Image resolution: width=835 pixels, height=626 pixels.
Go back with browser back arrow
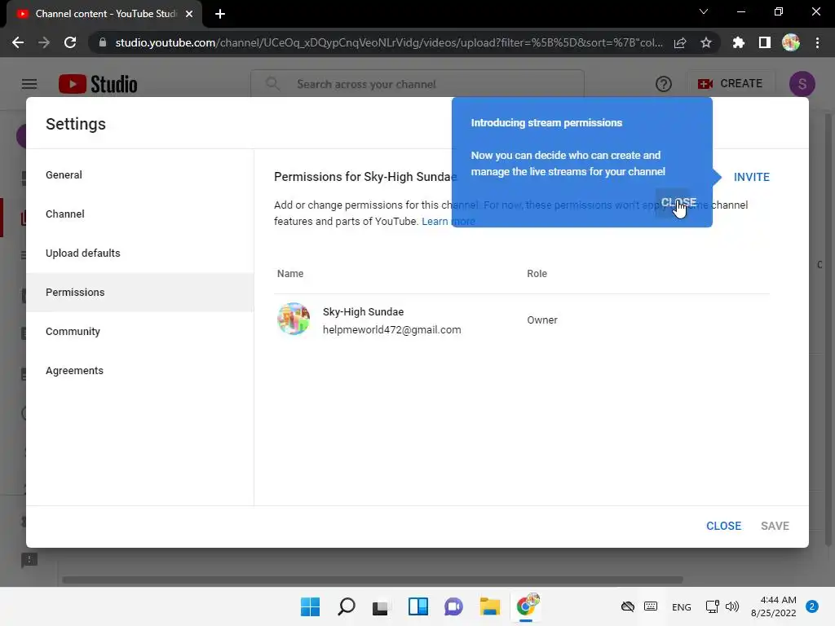tap(18, 42)
